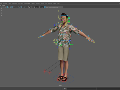Toggle Smooth Shade All icon
120x90 pixels.
[7, 7]
